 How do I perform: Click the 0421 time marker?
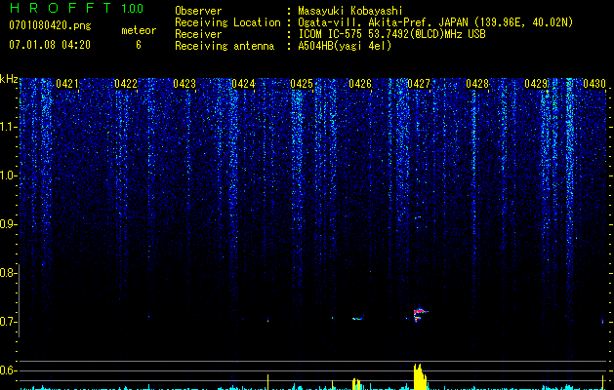click(x=67, y=84)
